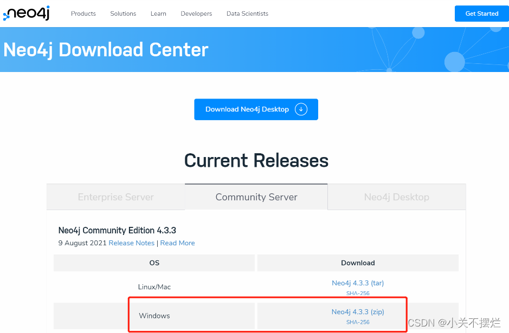
Task: Open the Products menu
Action: coord(83,14)
